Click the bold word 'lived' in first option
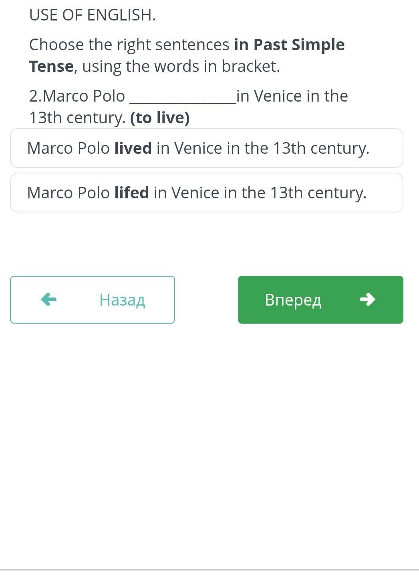This screenshot has width=419, height=581. tap(133, 148)
